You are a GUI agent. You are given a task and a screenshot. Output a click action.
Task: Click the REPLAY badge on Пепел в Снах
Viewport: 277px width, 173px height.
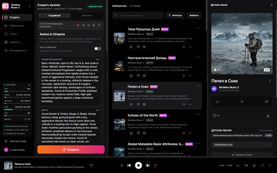tap(150, 92)
